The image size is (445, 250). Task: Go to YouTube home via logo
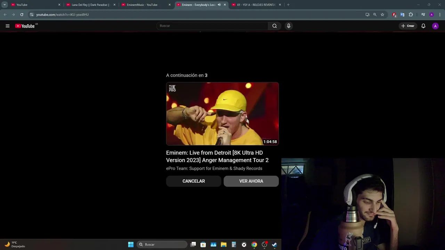(x=25, y=26)
